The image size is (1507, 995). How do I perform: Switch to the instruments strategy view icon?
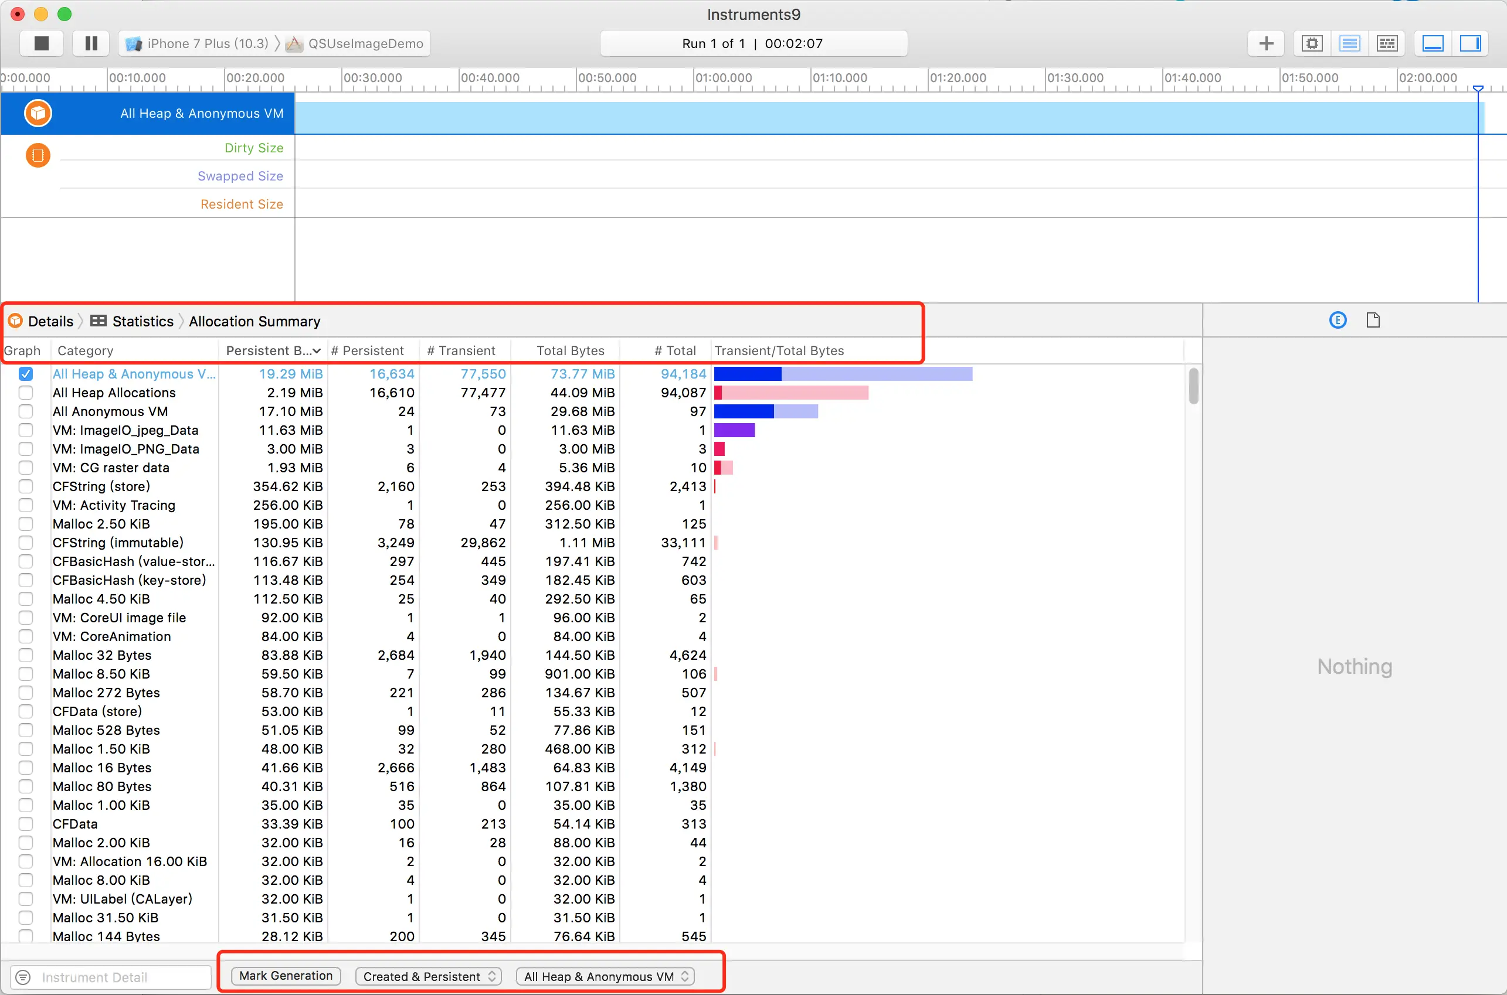point(1349,43)
